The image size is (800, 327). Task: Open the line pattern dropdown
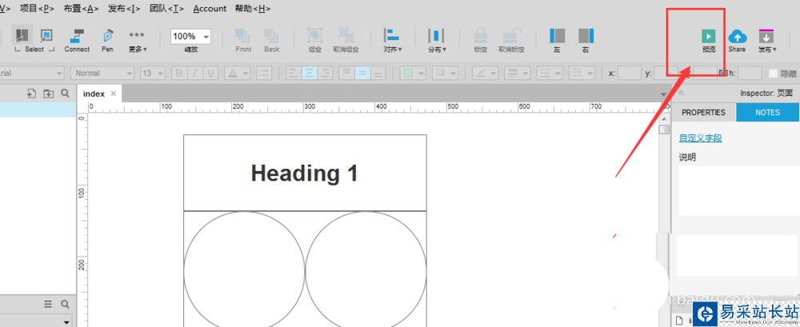[x=550, y=73]
